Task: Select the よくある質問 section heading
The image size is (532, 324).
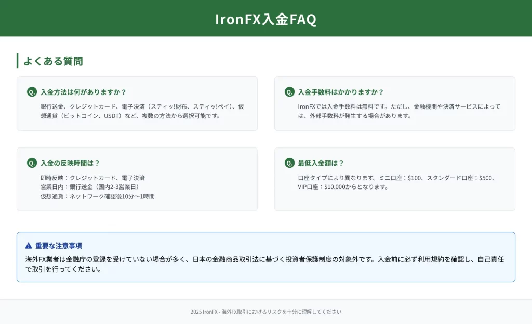Action: (53, 61)
